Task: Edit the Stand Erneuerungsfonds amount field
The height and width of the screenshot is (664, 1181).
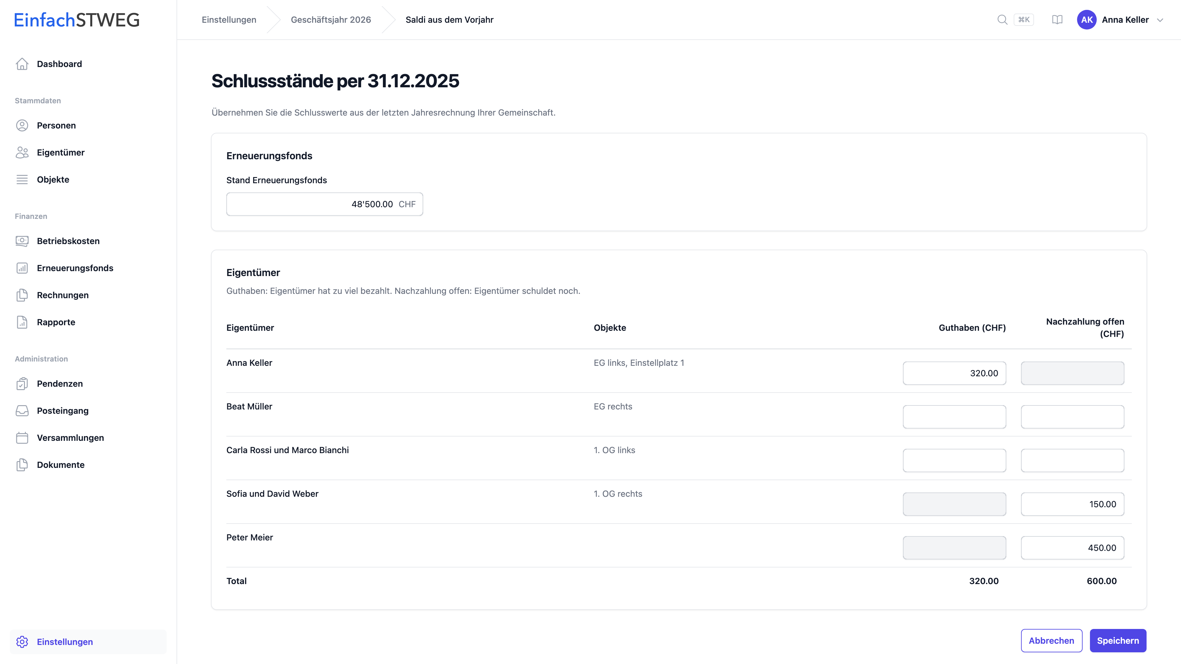Action: (x=324, y=204)
